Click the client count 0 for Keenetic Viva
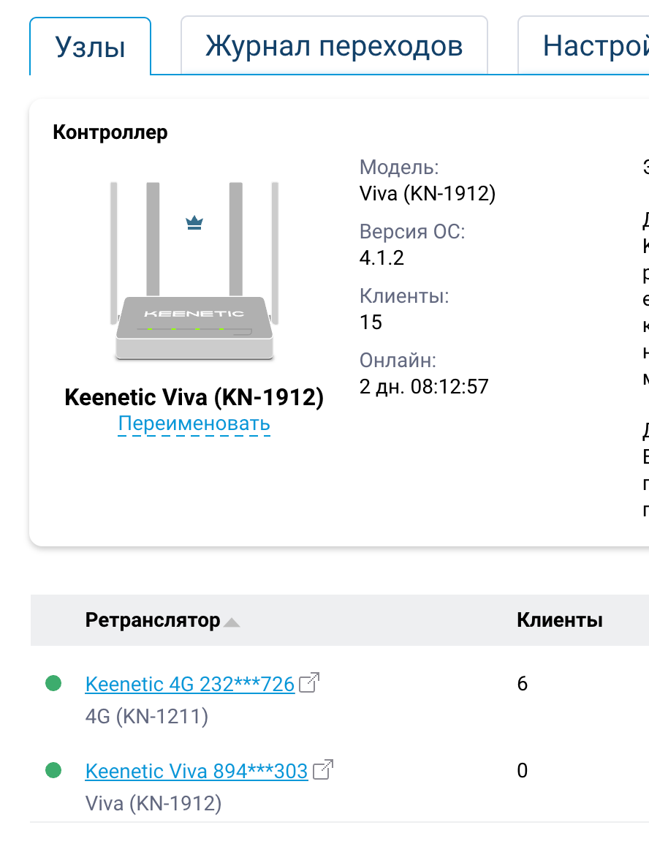649x844 pixels. click(522, 771)
